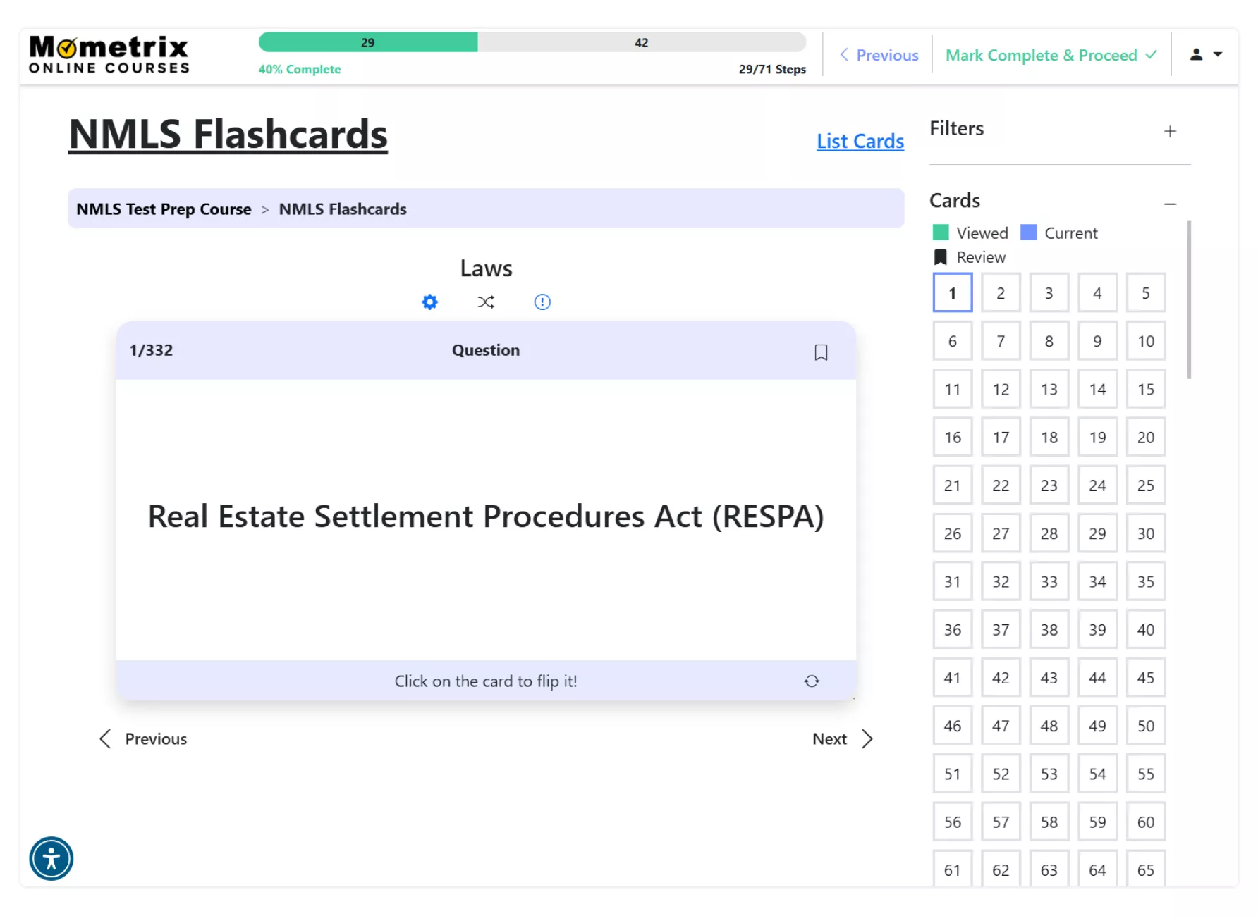Click the blue info exclamation icon

[x=542, y=302]
